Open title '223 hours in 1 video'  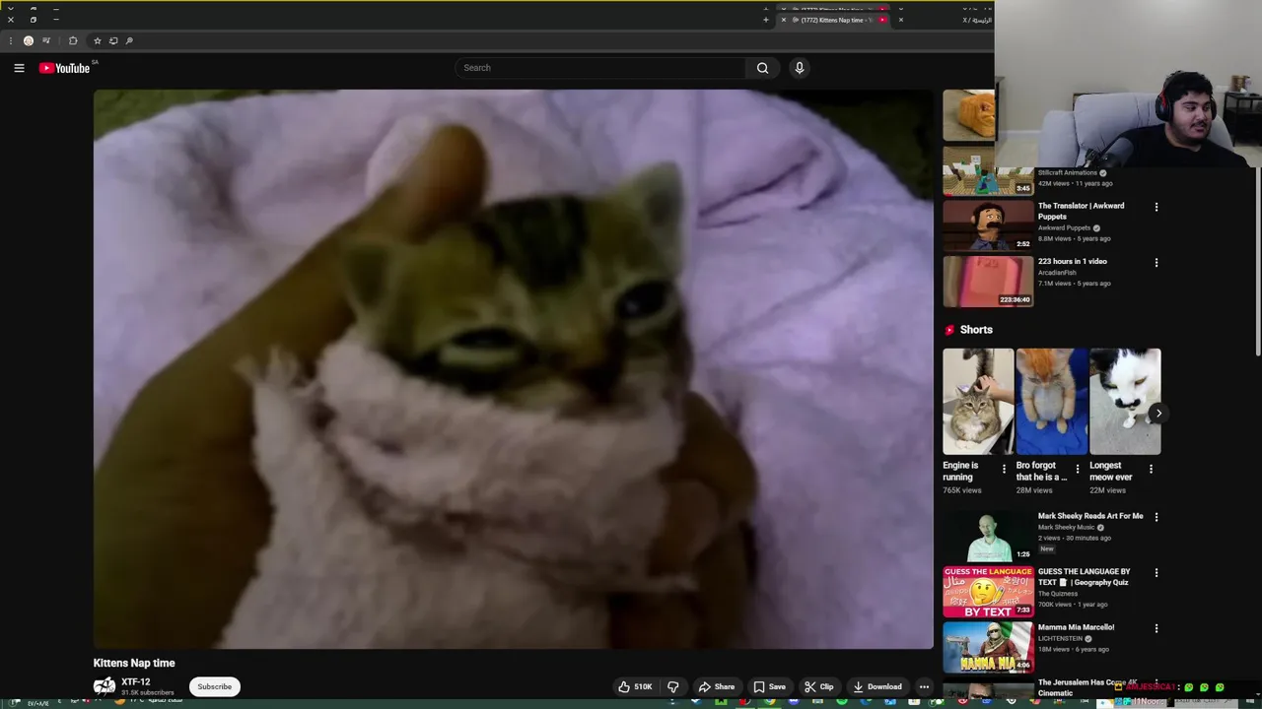click(x=1072, y=261)
